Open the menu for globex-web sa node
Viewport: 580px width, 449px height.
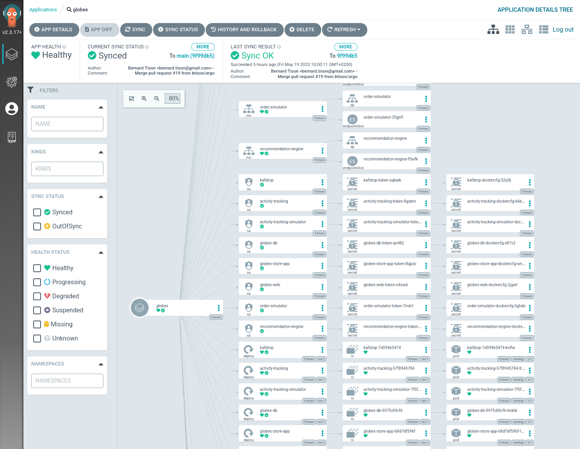(x=322, y=287)
